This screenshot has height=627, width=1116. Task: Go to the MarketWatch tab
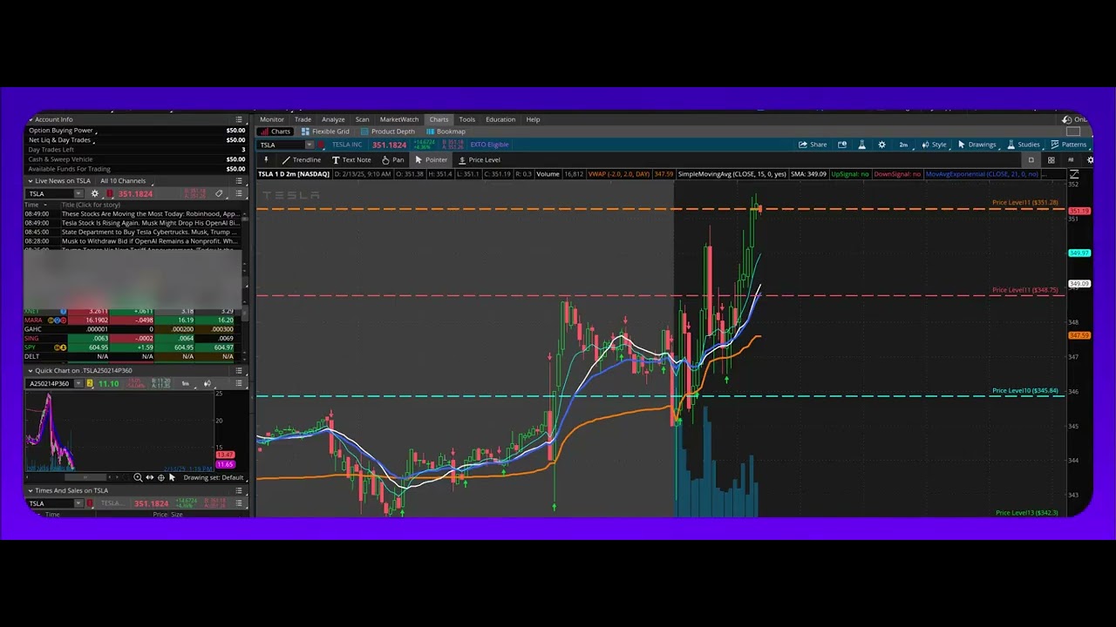(x=399, y=119)
